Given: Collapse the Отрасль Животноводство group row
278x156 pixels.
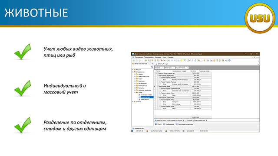Looking at the screenshot, I should 156,73.
